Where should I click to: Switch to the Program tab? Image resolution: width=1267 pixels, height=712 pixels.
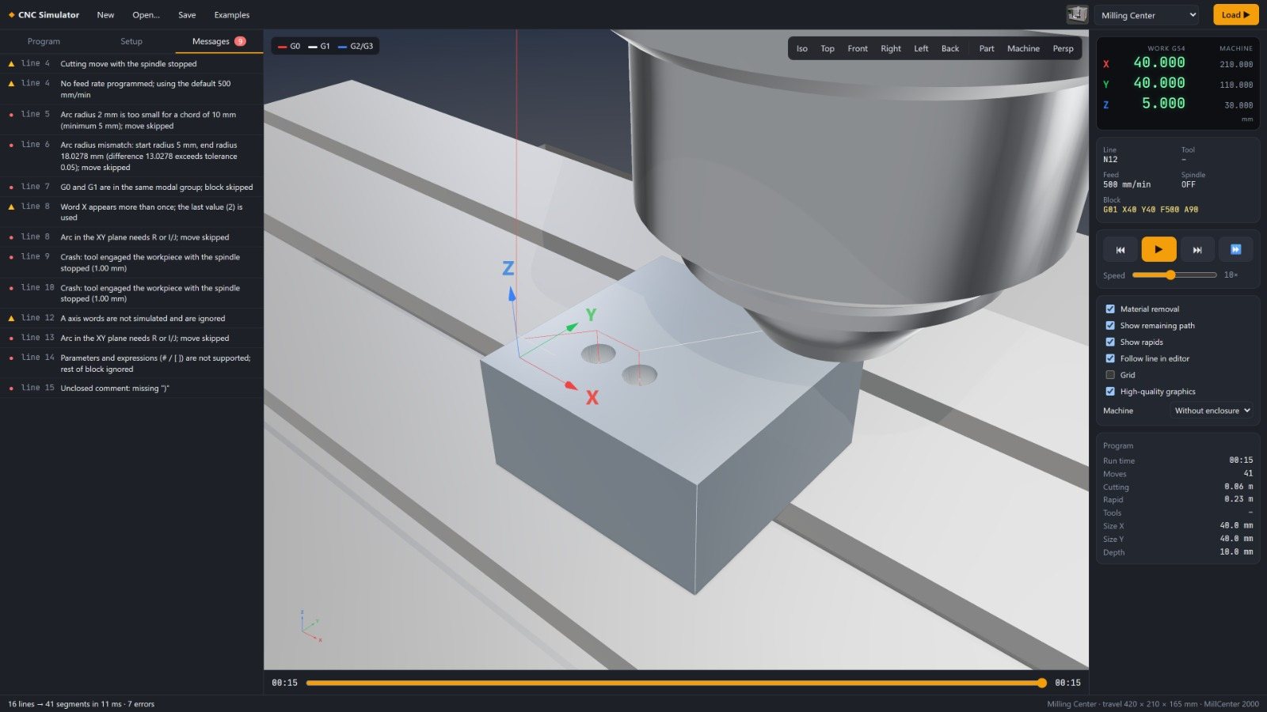[44, 41]
